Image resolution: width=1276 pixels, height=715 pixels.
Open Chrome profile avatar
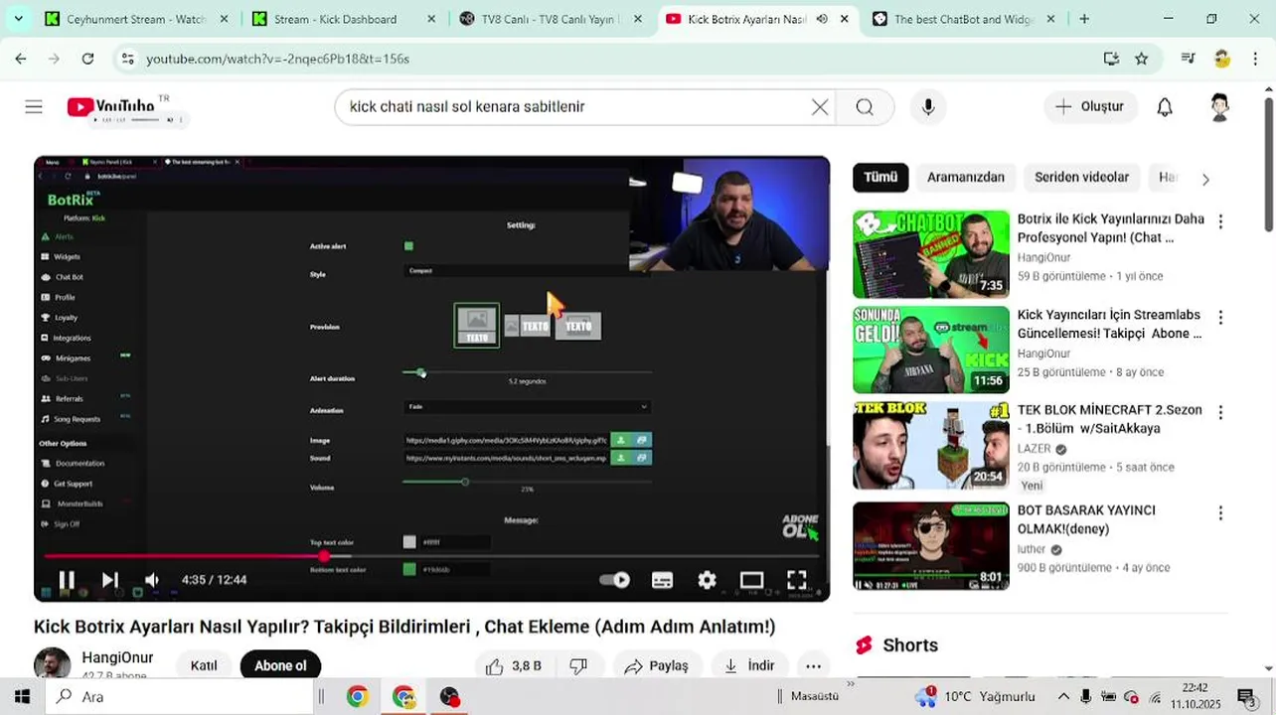coord(1222,59)
